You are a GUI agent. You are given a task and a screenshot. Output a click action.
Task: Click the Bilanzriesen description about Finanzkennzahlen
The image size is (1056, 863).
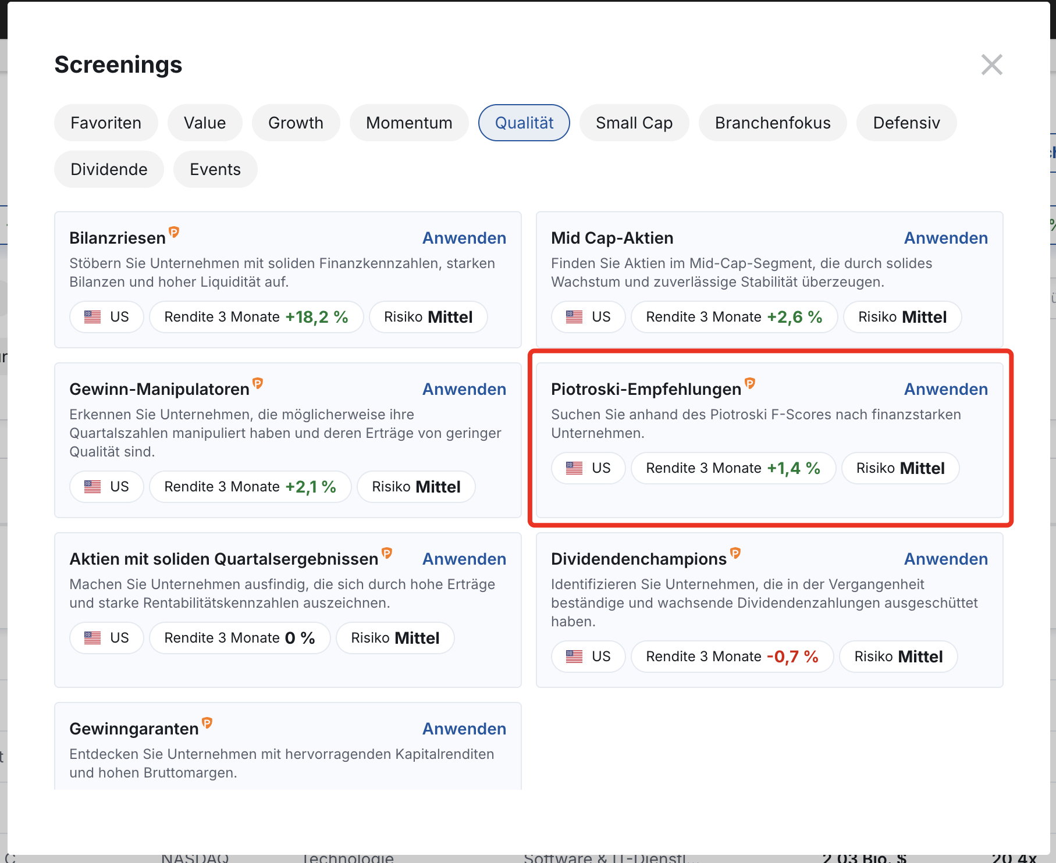(282, 273)
